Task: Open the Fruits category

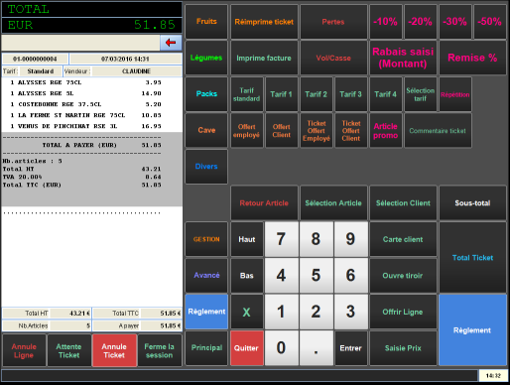Action: tap(206, 22)
